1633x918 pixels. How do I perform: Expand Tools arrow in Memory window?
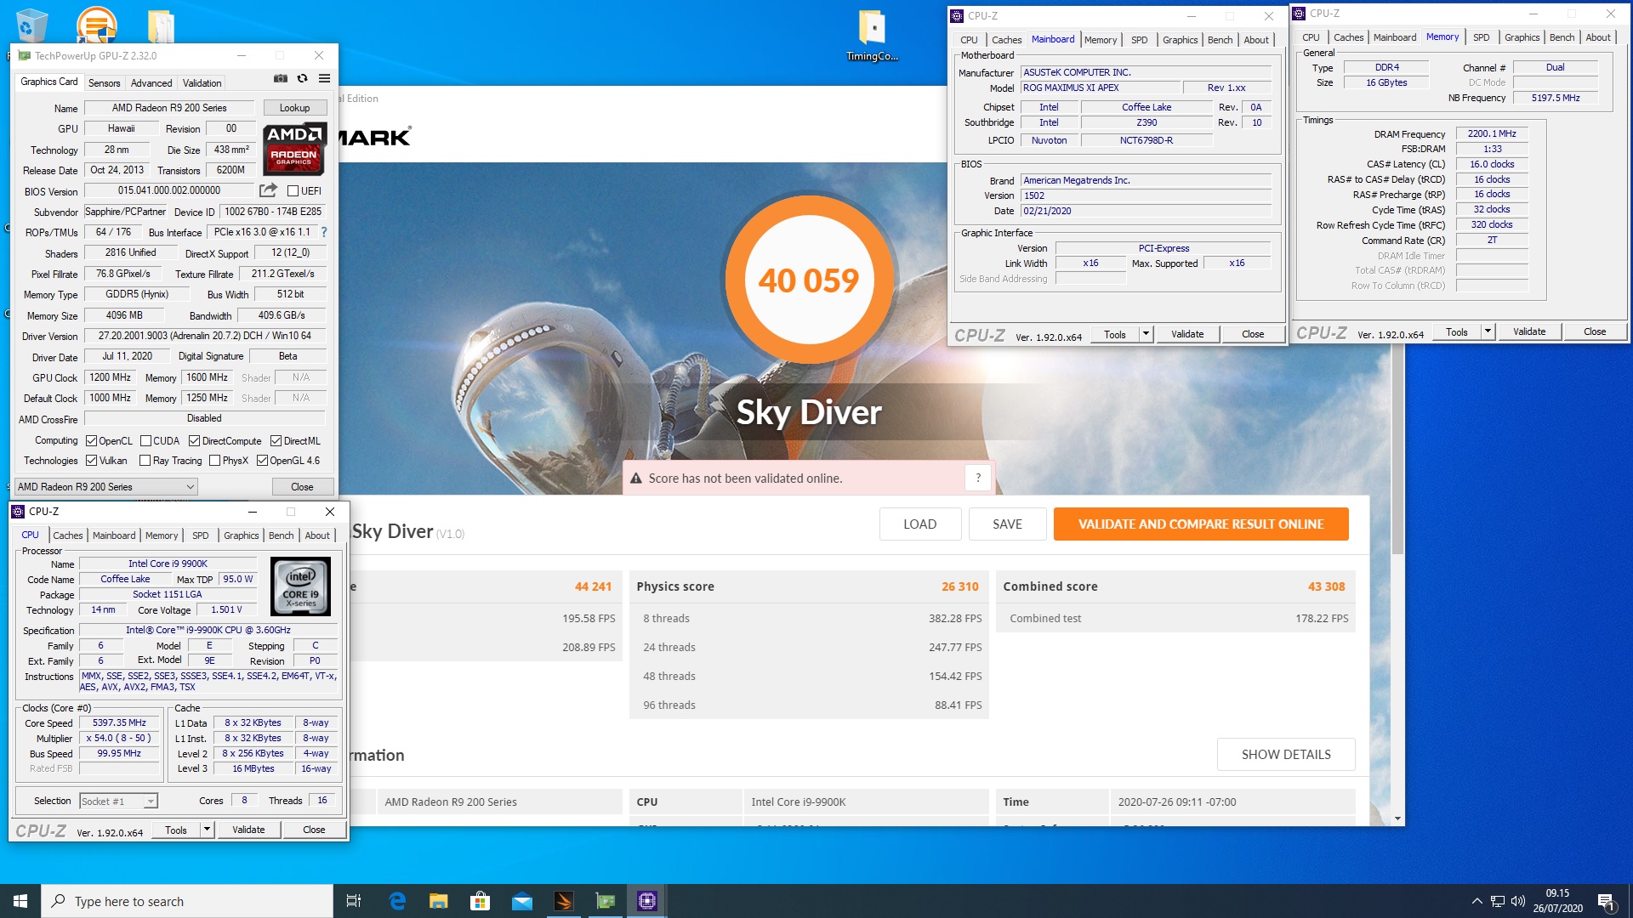[1488, 331]
